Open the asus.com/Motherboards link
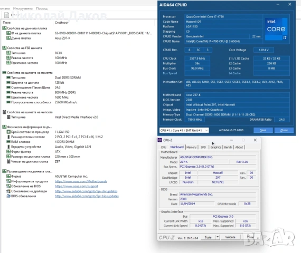This screenshot has height=253, width=301. click(81, 181)
